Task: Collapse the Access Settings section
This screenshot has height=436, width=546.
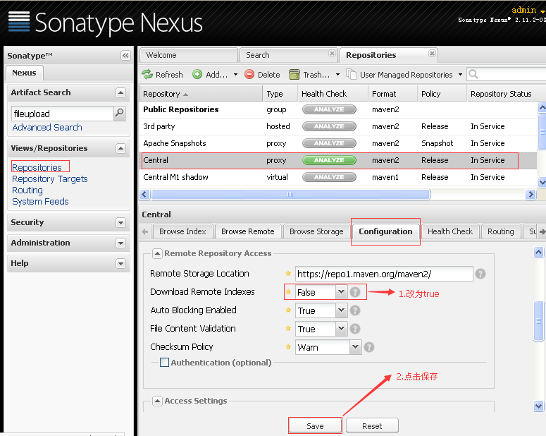Action: pos(157,401)
